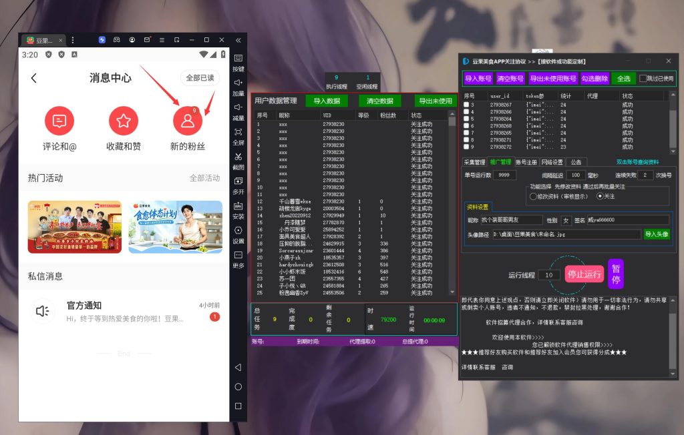Viewport: 684px width, 435px height.
Task: Click pink 停止运行 button
Action: coord(584,274)
